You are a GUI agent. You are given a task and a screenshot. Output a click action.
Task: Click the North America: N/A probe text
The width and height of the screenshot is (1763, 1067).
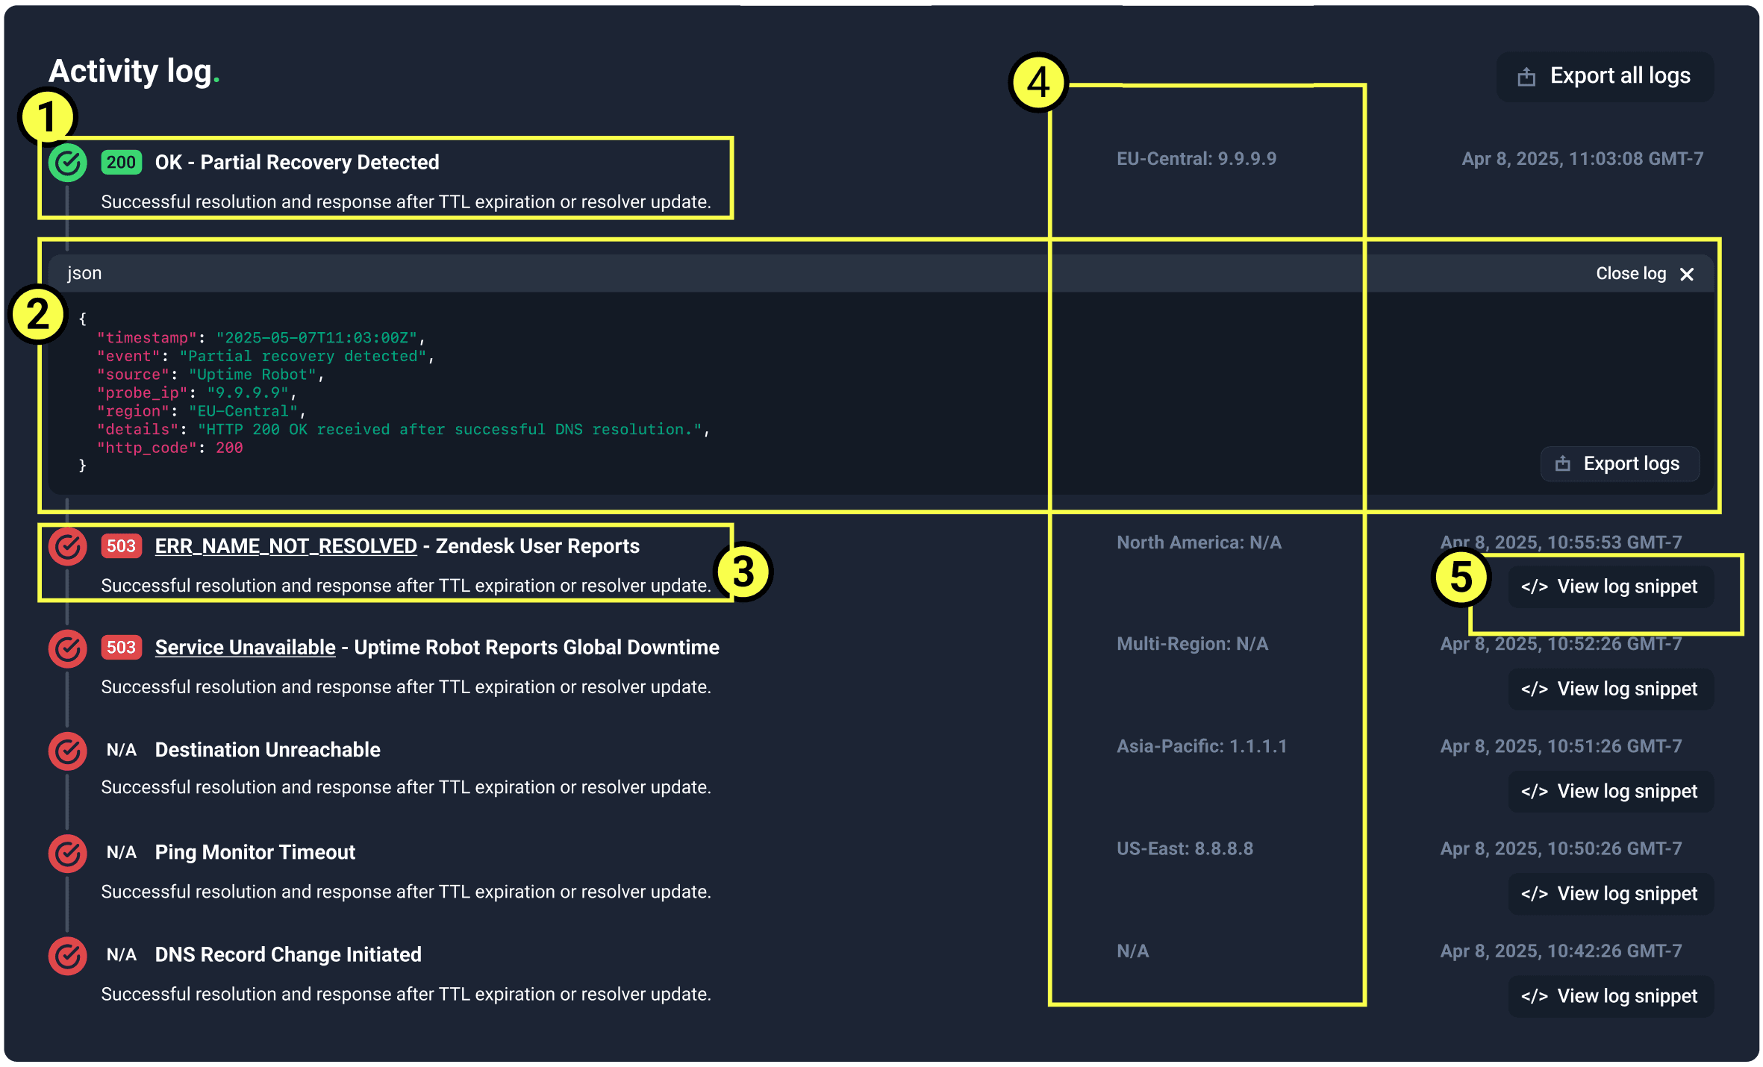1199,542
